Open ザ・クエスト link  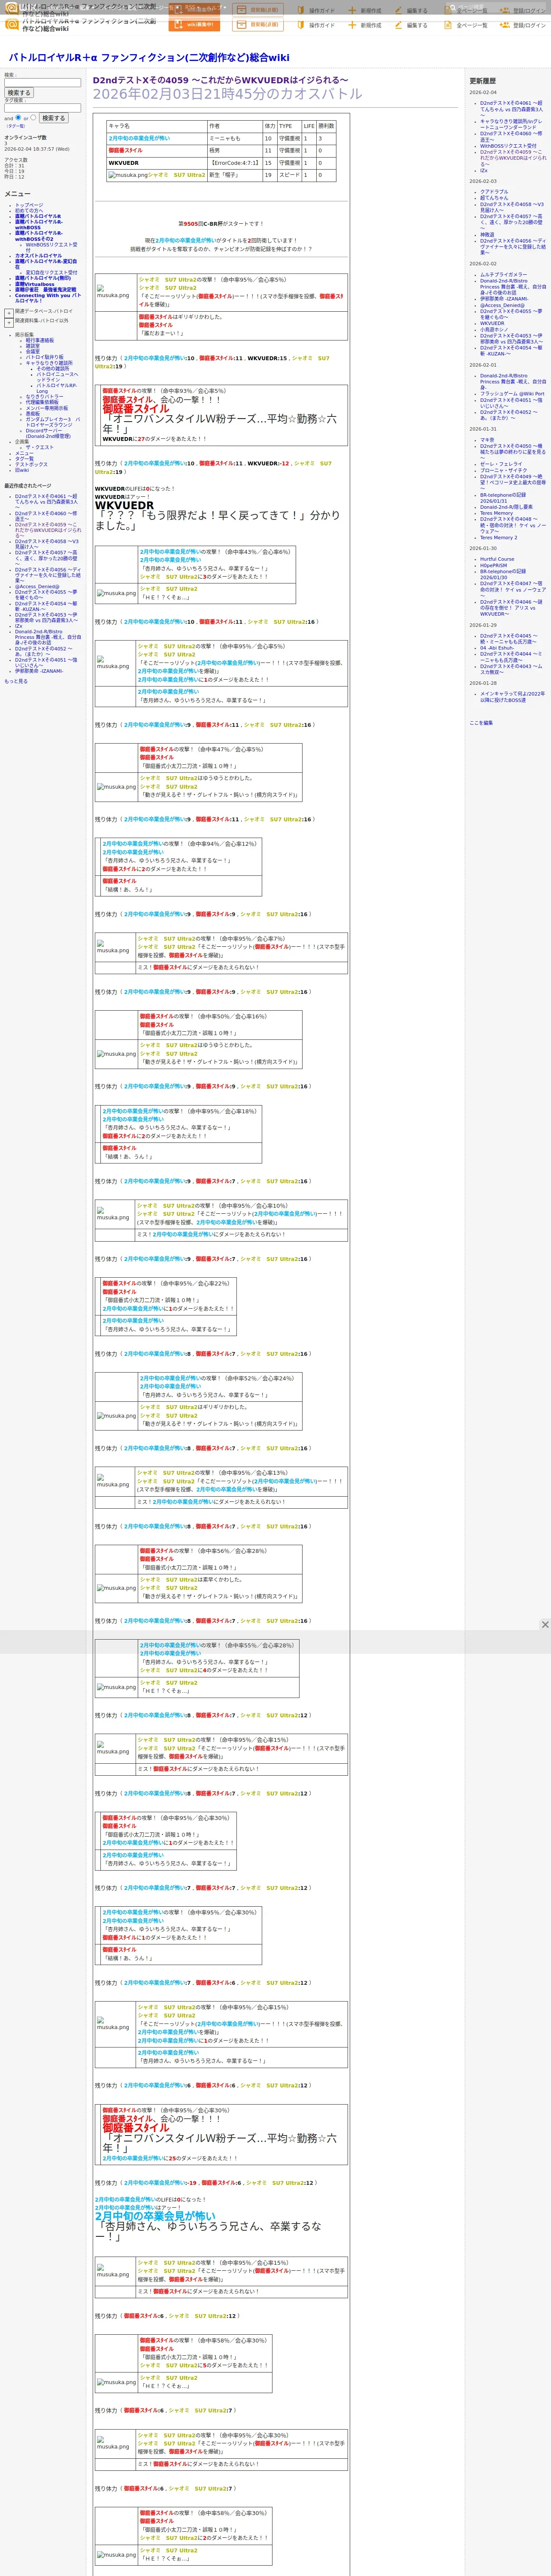[40, 447]
